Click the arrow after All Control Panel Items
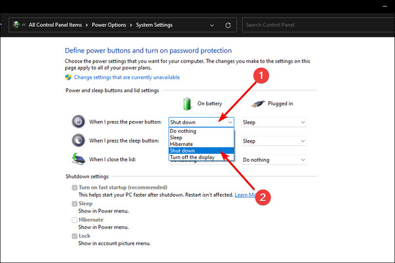The width and height of the screenshot is (395, 263). click(87, 25)
